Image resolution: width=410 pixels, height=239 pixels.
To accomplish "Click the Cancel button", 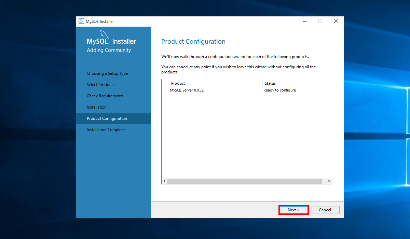I will 325,210.
